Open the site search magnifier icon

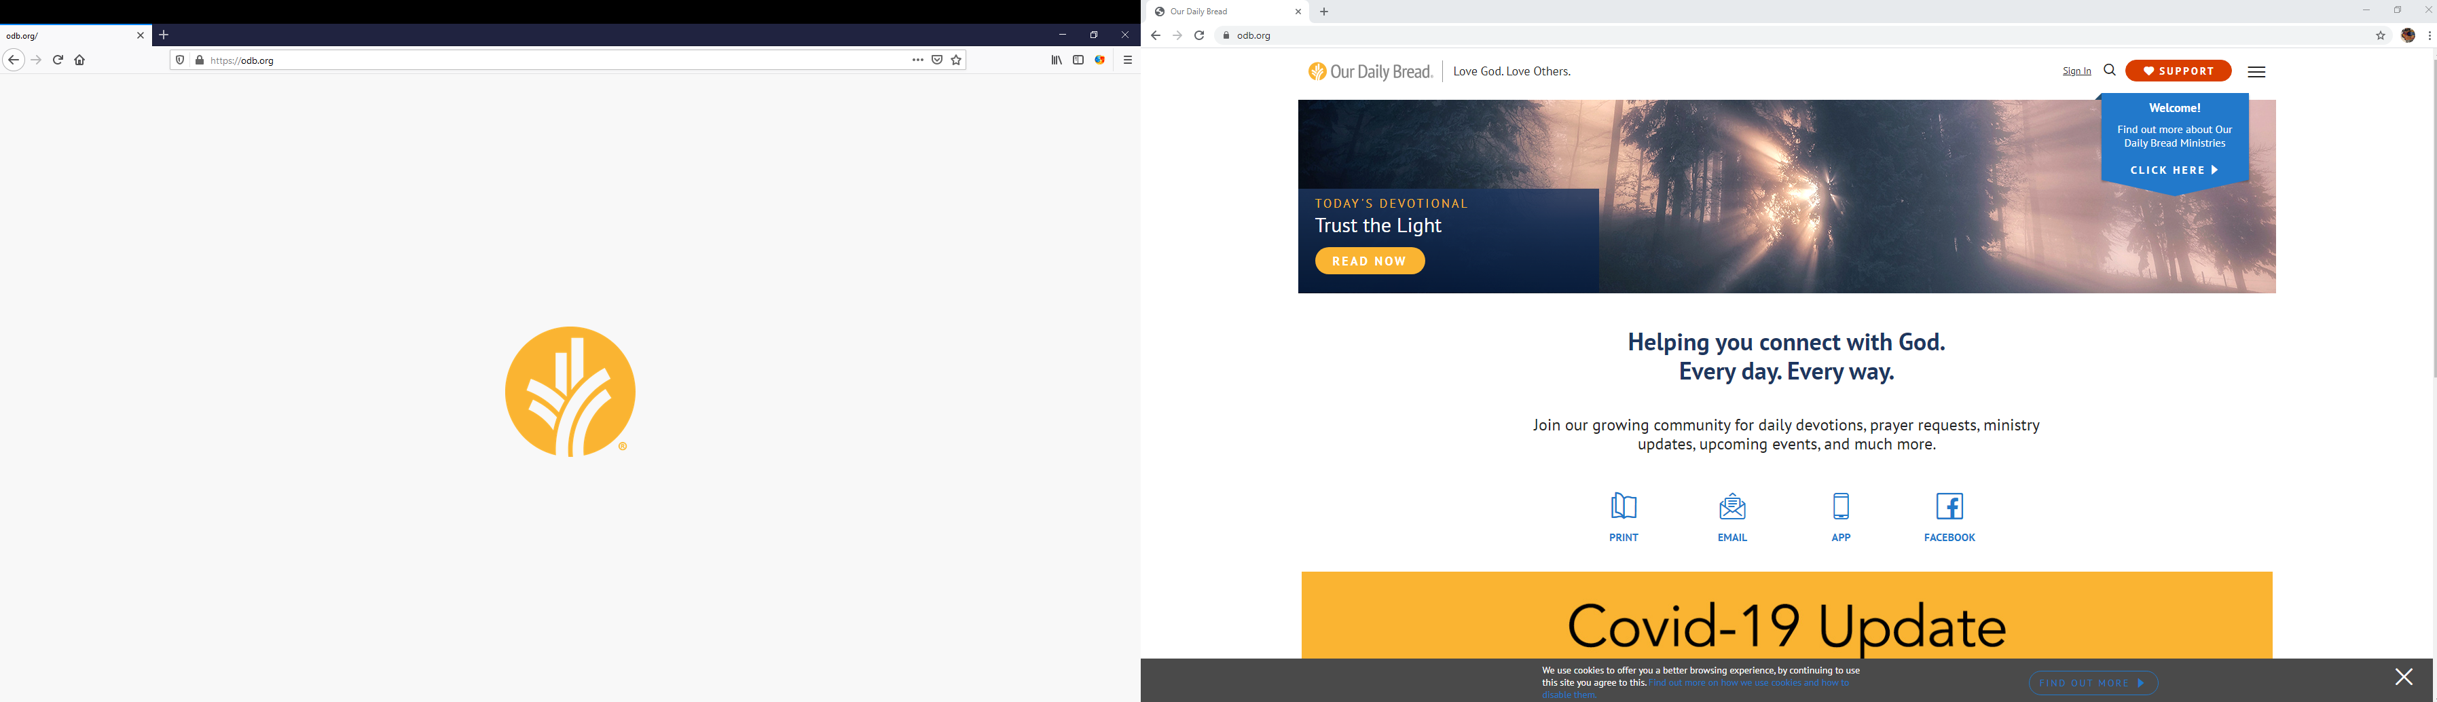2109,70
